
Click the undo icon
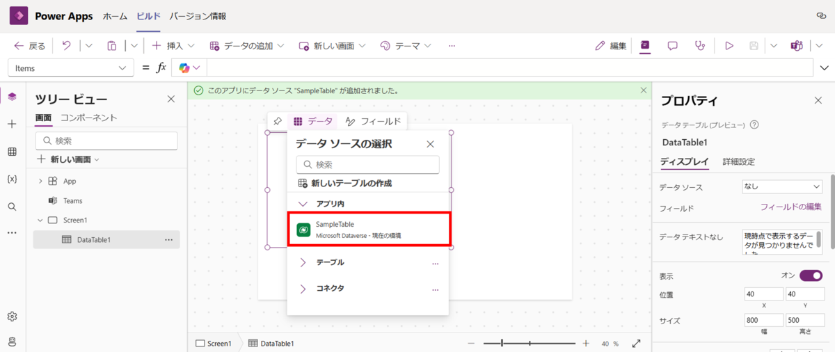[x=67, y=46]
